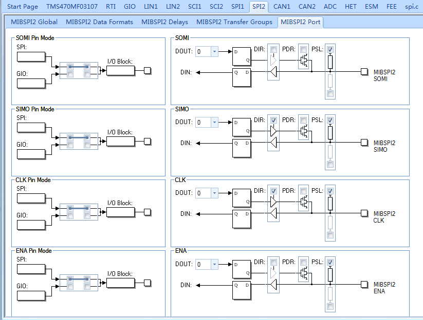Click the MIBSPI2 SIMO pin terminal square
The width and height of the screenshot is (423, 320).
tap(364, 143)
